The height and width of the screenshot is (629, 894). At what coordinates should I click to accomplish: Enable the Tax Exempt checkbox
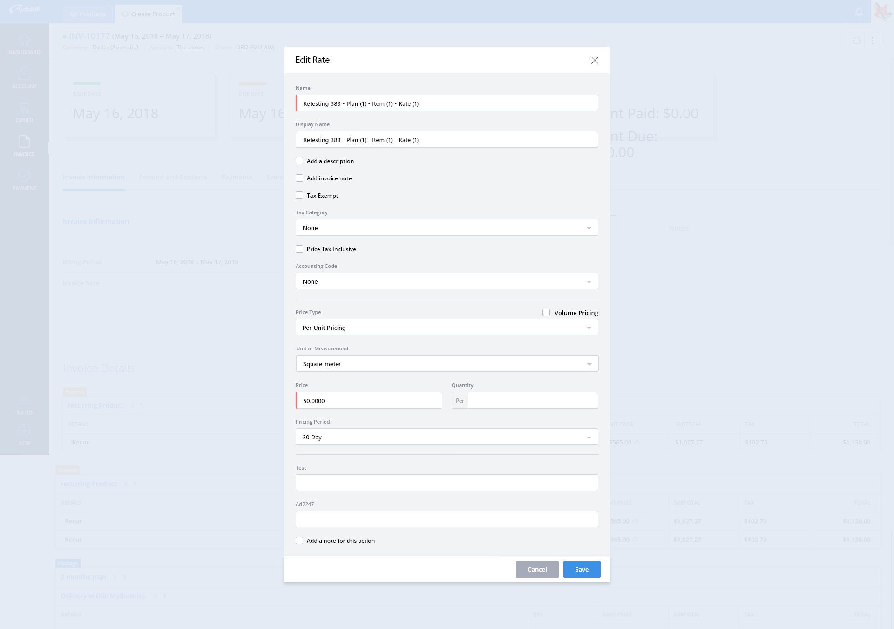pyautogui.click(x=299, y=195)
